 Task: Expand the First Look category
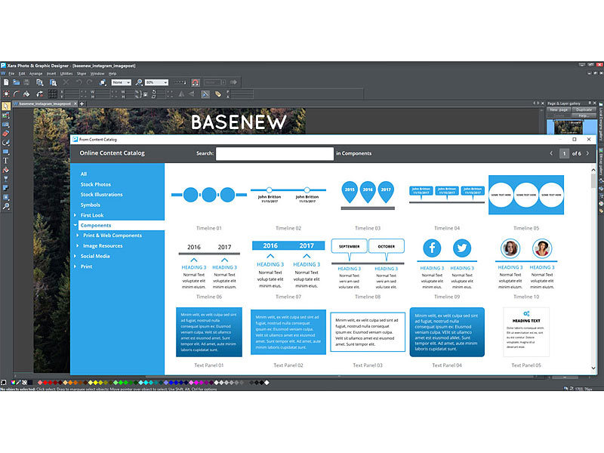coord(75,215)
